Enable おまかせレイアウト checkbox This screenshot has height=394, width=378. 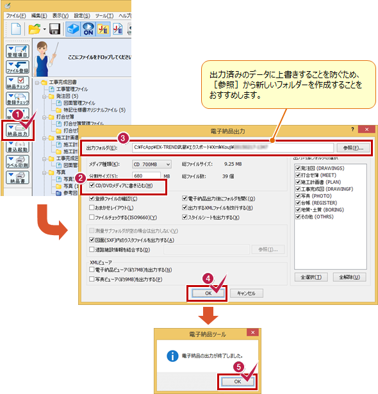click(x=92, y=208)
